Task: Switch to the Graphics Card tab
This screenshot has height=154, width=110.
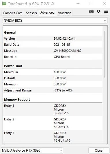Action: pos(13,13)
